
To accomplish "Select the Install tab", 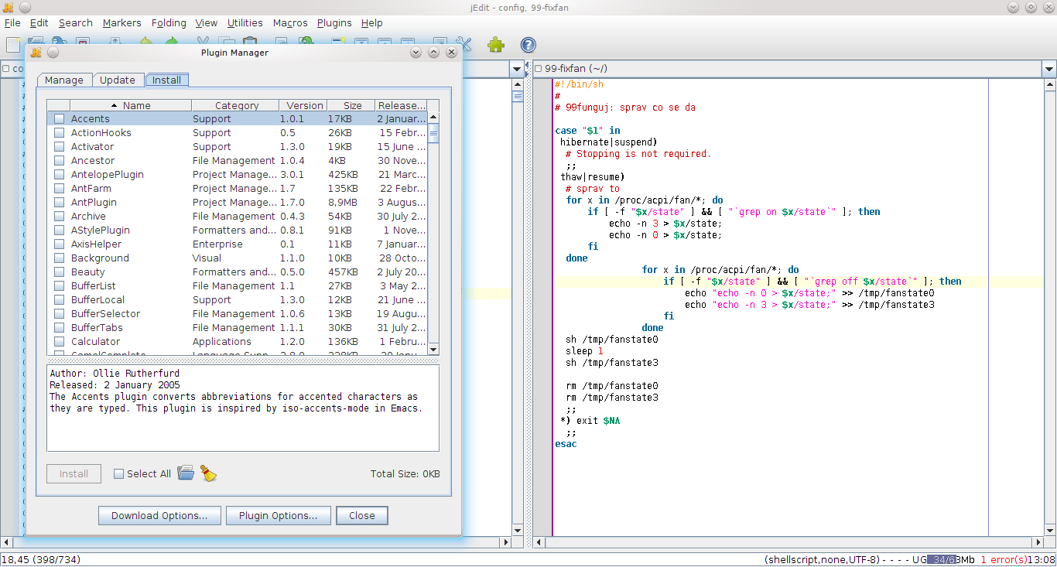I will tap(166, 80).
